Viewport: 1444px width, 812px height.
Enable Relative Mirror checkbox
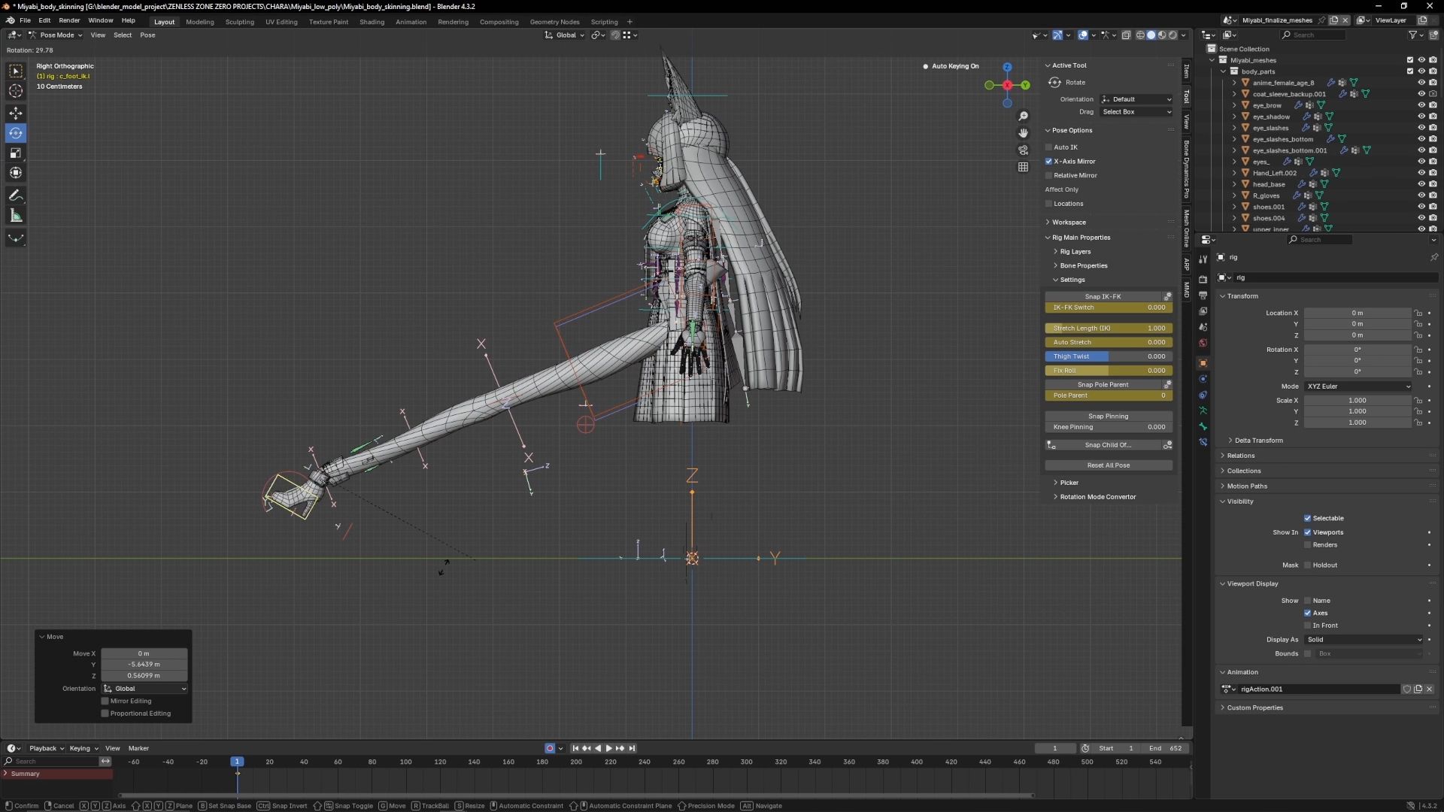(1048, 176)
